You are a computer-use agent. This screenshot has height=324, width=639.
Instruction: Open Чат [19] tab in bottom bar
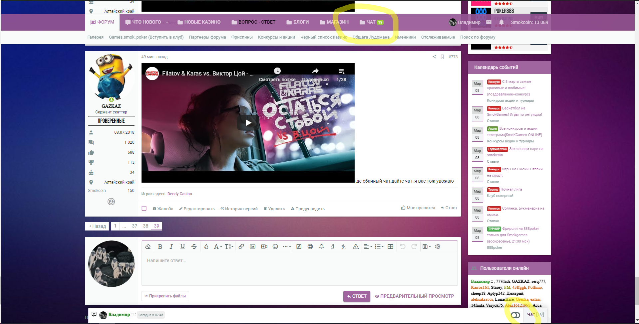(535, 314)
